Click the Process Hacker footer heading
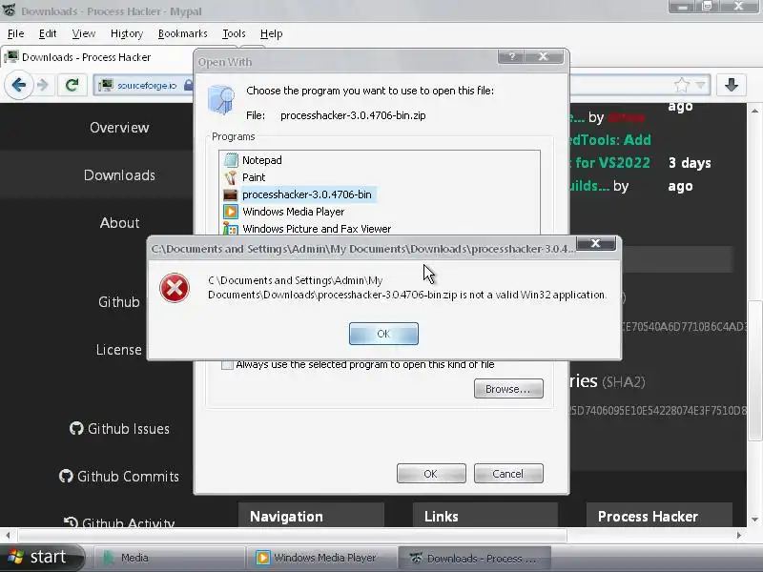 pos(648,516)
